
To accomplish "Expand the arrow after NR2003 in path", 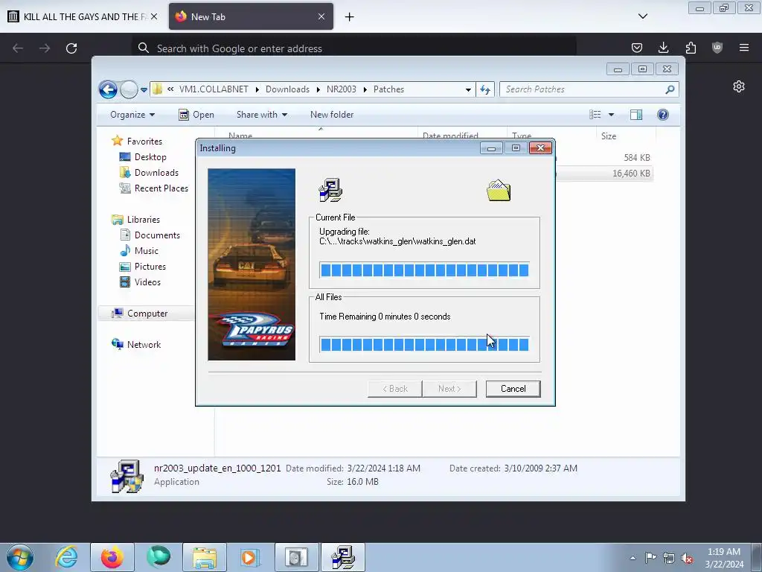I will coord(365,89).
